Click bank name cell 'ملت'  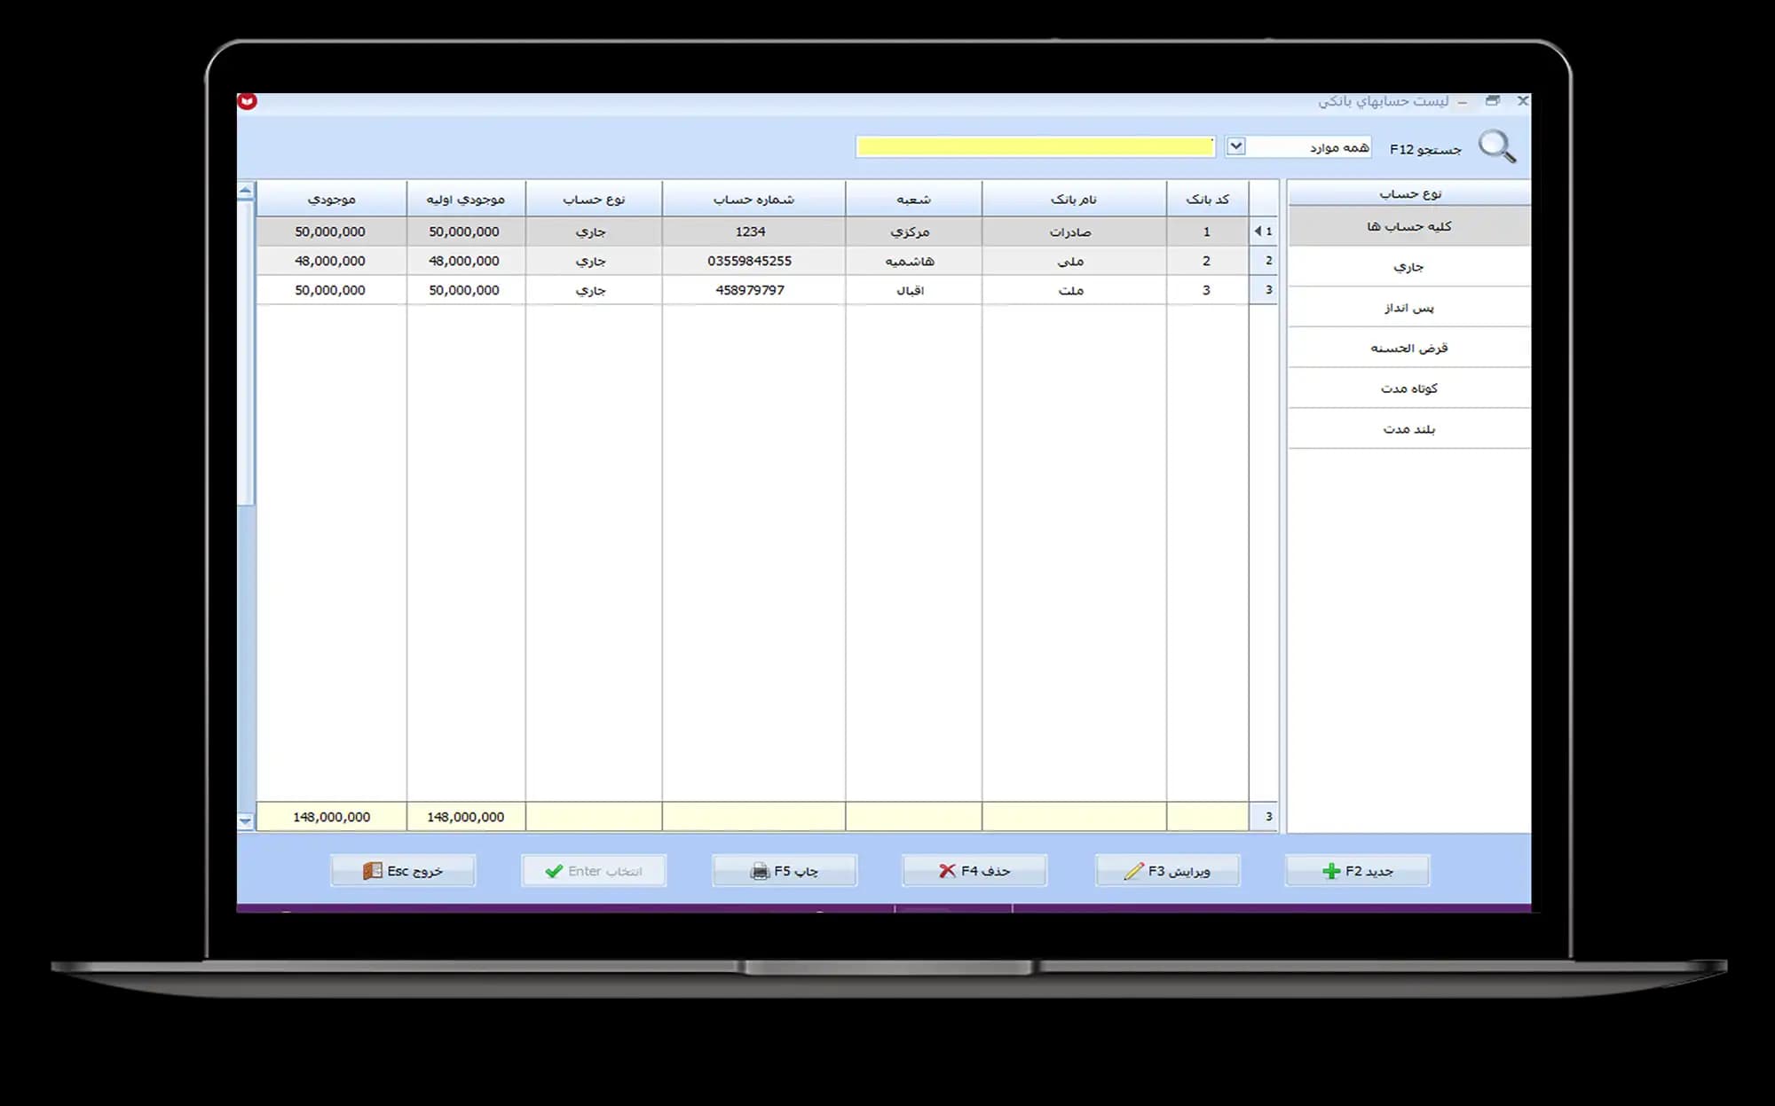1074,290
